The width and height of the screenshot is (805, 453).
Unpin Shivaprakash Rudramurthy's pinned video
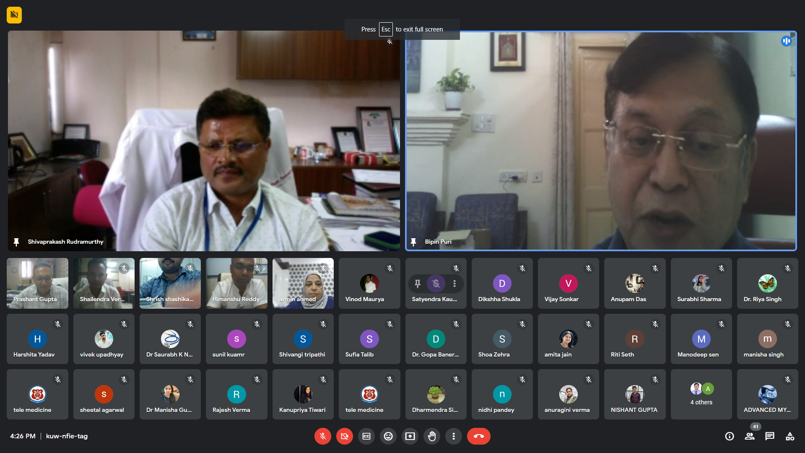click(x=16, y=242)
